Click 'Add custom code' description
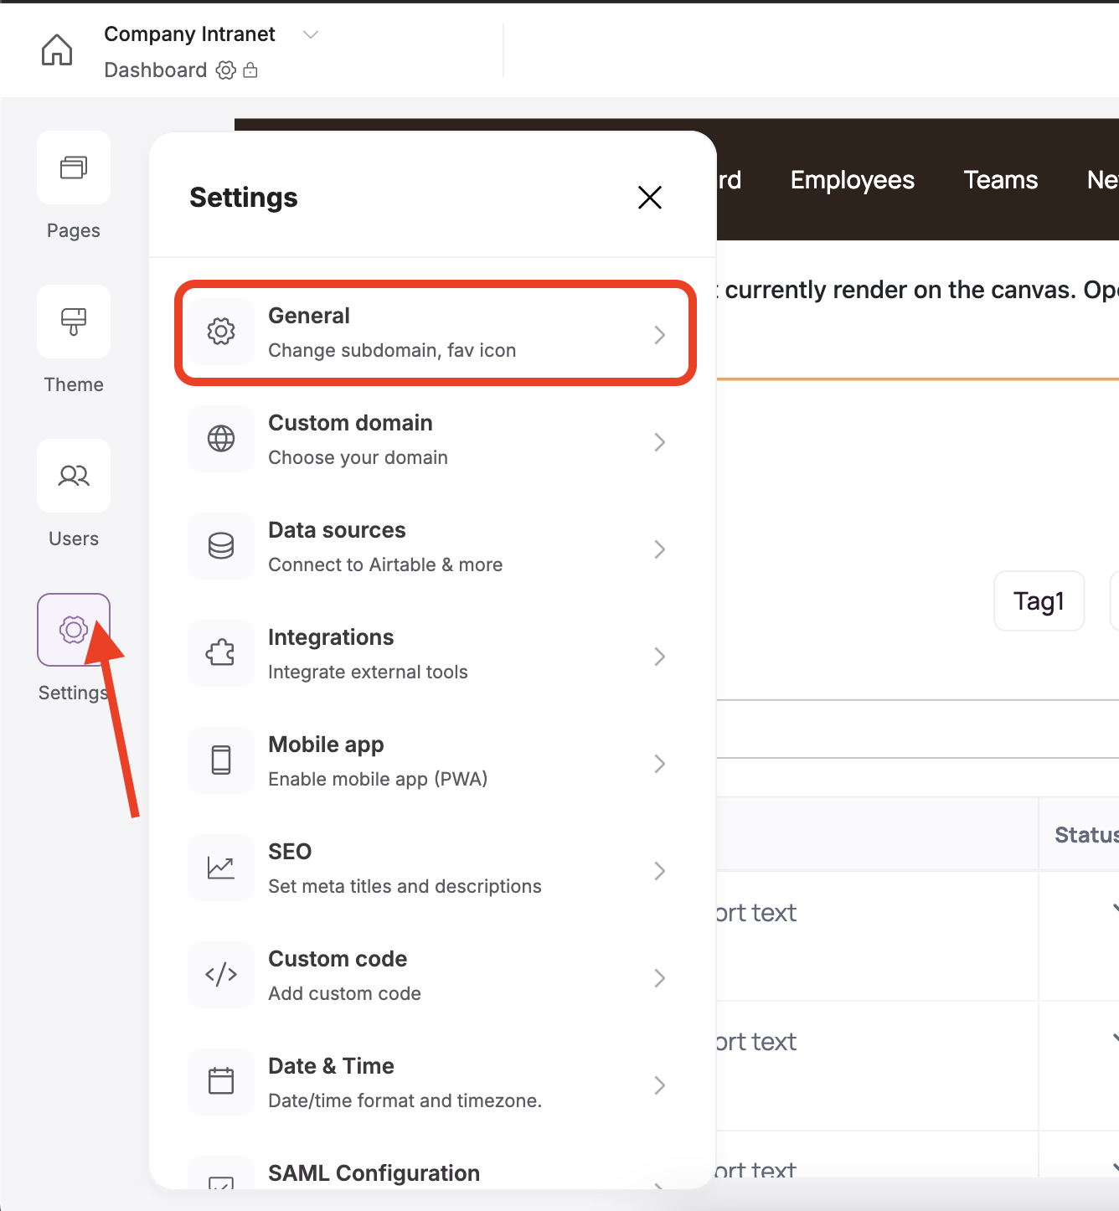Viewport: 1119px width, 1211px height. point(344,993)
